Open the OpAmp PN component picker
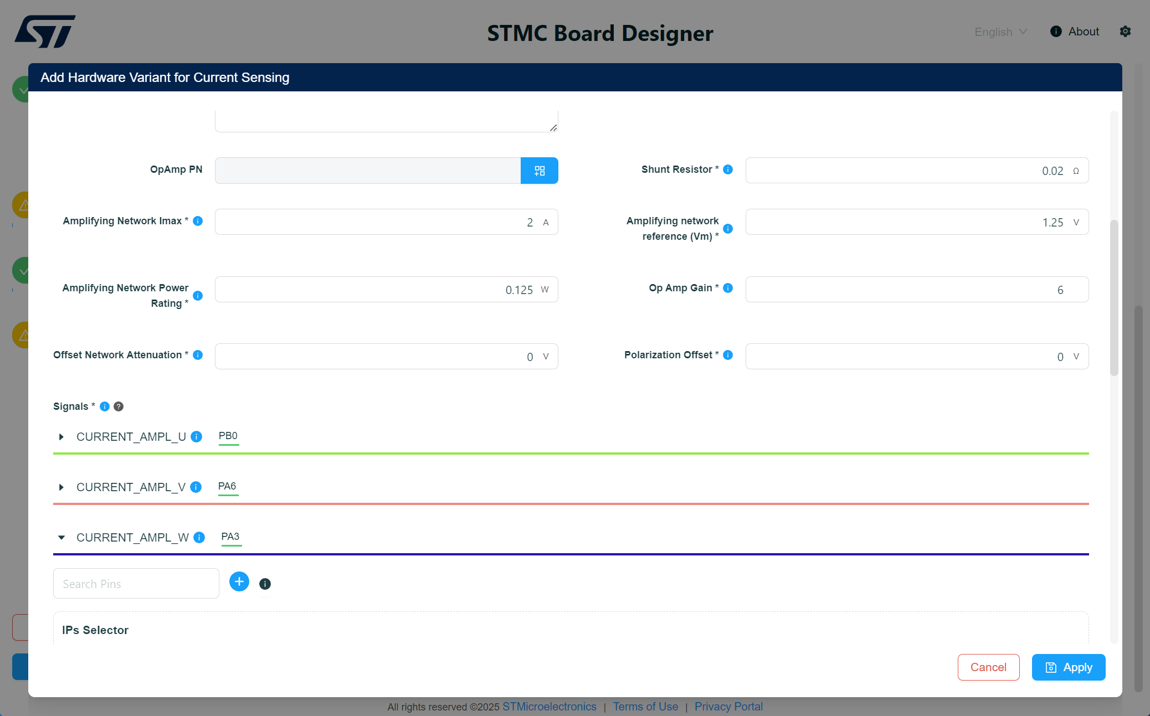Viewport: 1150px width, 716px height. click(x=539, y=170)
